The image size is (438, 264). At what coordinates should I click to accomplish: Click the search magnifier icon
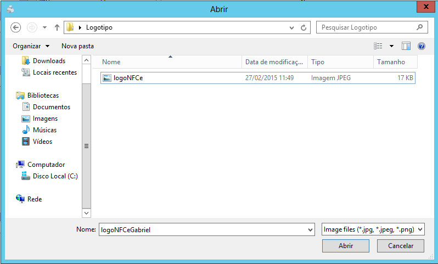pos(419,27)
